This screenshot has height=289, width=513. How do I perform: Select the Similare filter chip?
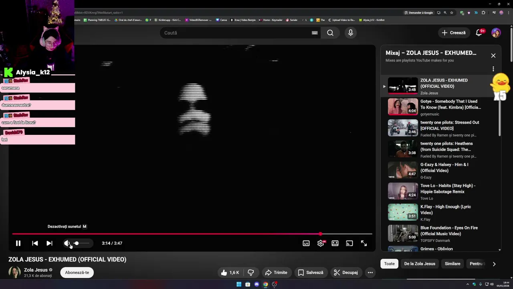tap(452, 264)
